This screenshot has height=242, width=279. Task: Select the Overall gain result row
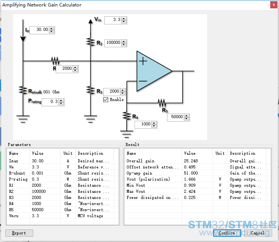pos(198,161)
